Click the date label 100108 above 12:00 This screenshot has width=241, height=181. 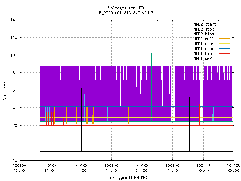[x=19, y=166]
